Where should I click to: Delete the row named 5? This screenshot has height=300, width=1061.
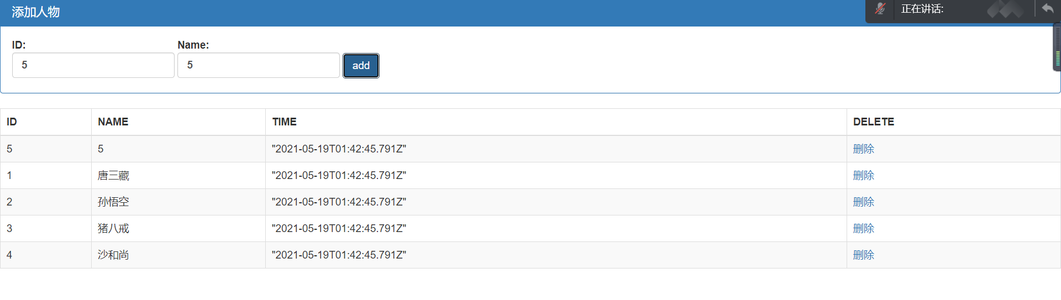(x=864, y=149)
